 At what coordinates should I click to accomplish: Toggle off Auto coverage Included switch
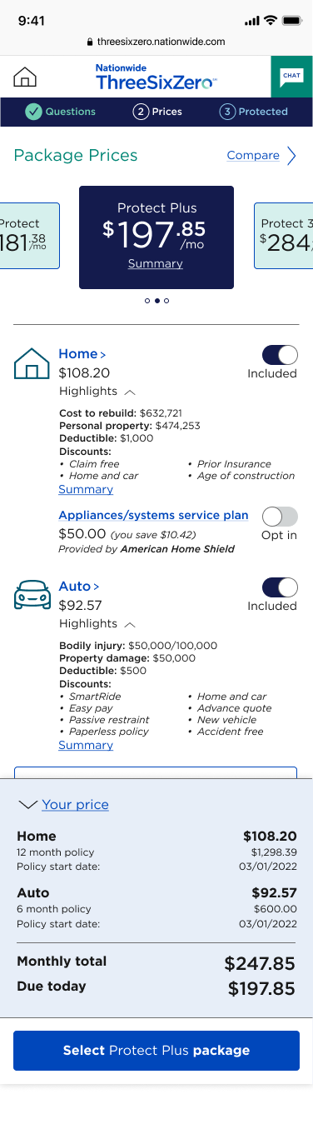tap(280, 587)
